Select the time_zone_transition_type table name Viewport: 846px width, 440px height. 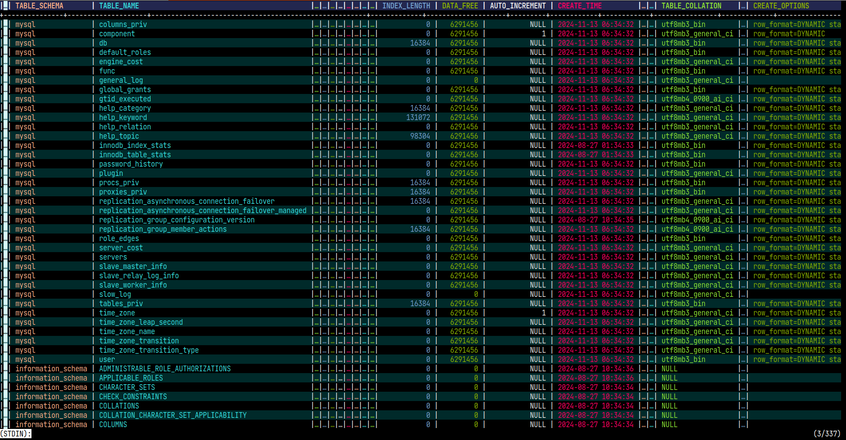click(149, 350)
